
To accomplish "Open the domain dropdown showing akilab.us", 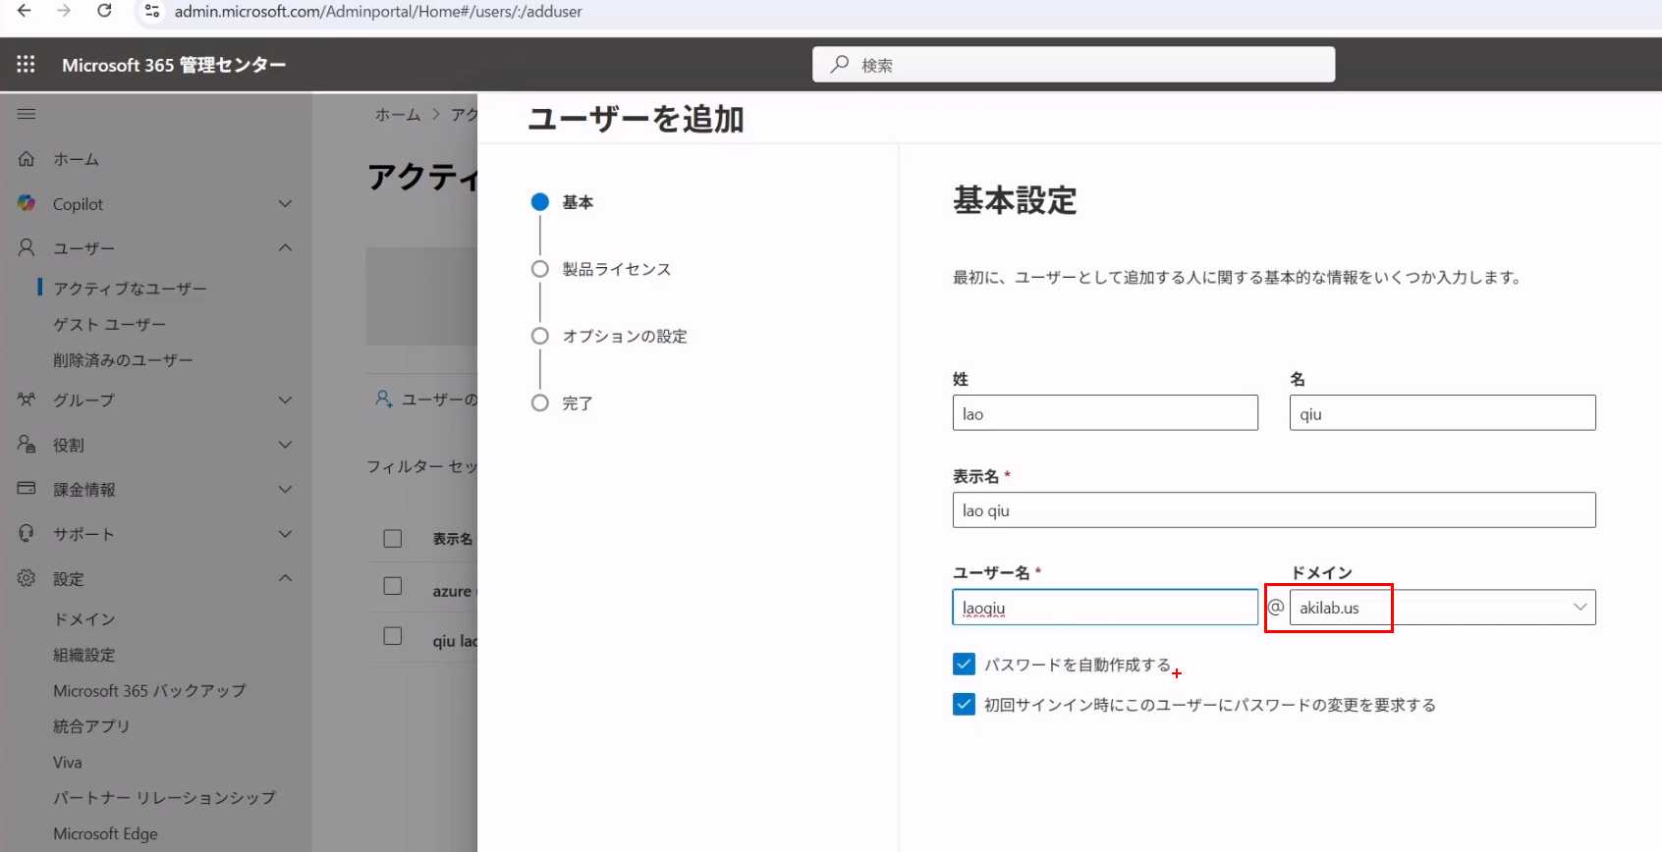I will (1442, 608).
